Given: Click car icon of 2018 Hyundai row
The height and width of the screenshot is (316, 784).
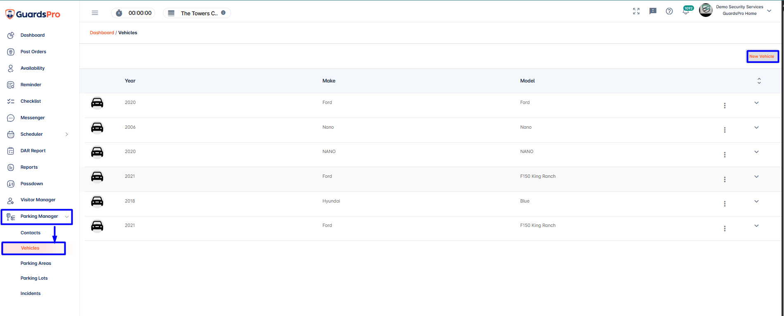Looking at the screenshot, I should [97, 201].
